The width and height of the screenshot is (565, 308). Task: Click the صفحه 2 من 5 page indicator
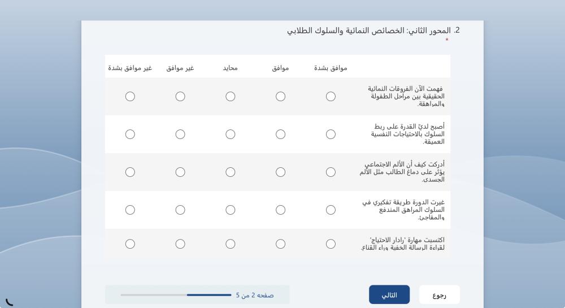(x=255, y=296)
